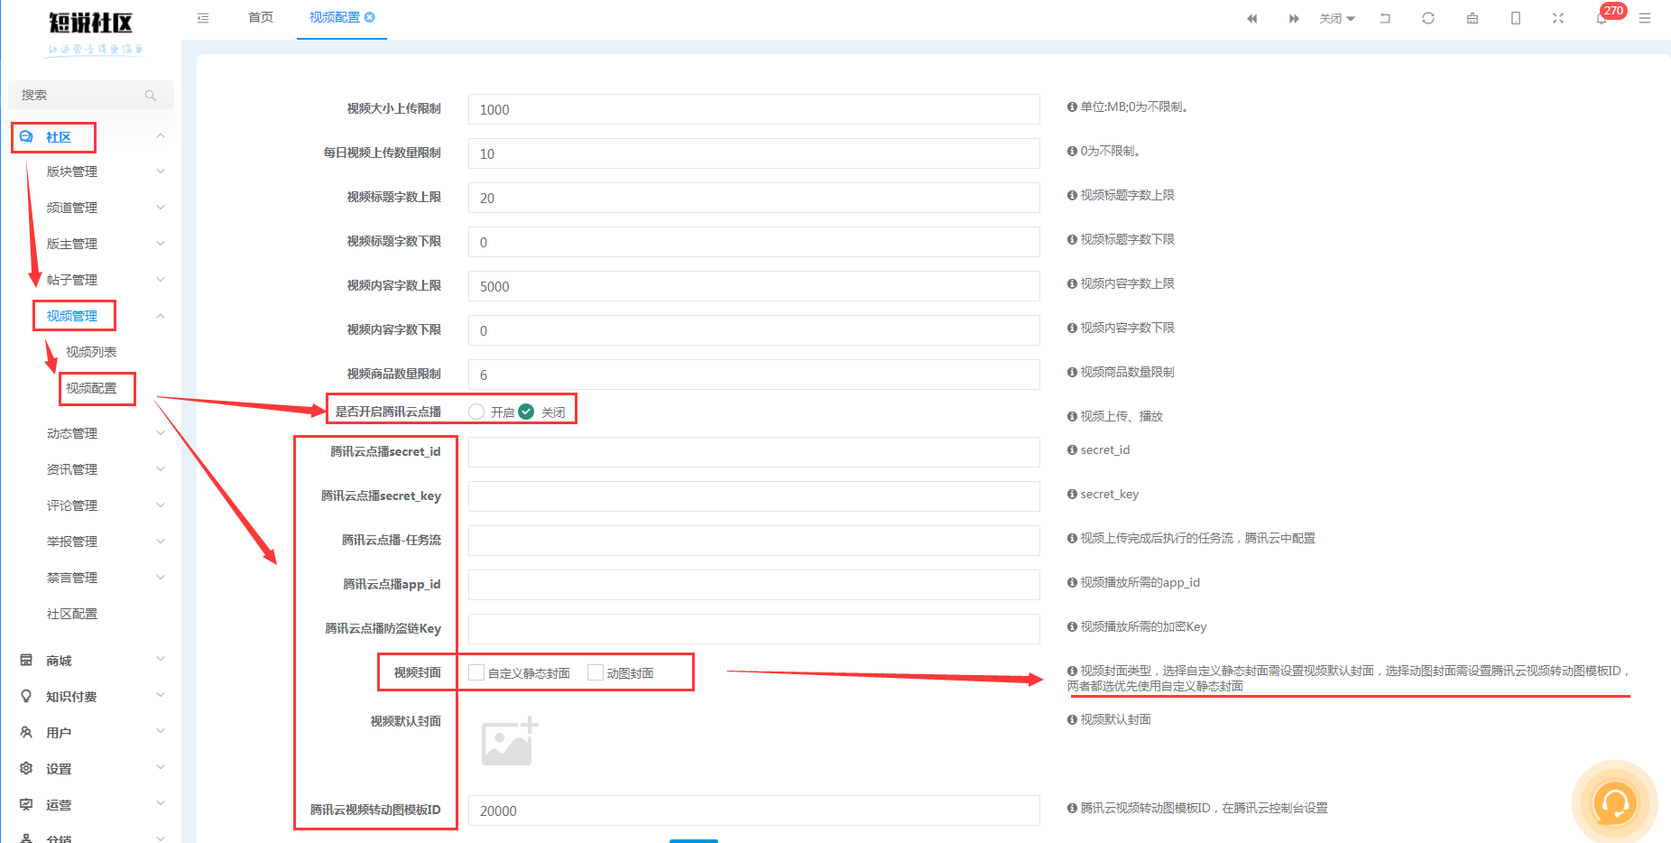Click the 社区 chat bubble icon

point(26,137)
